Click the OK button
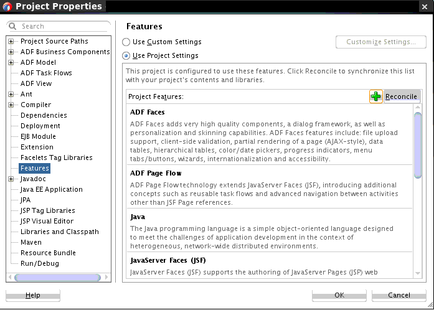 click(x=339, y=295)
